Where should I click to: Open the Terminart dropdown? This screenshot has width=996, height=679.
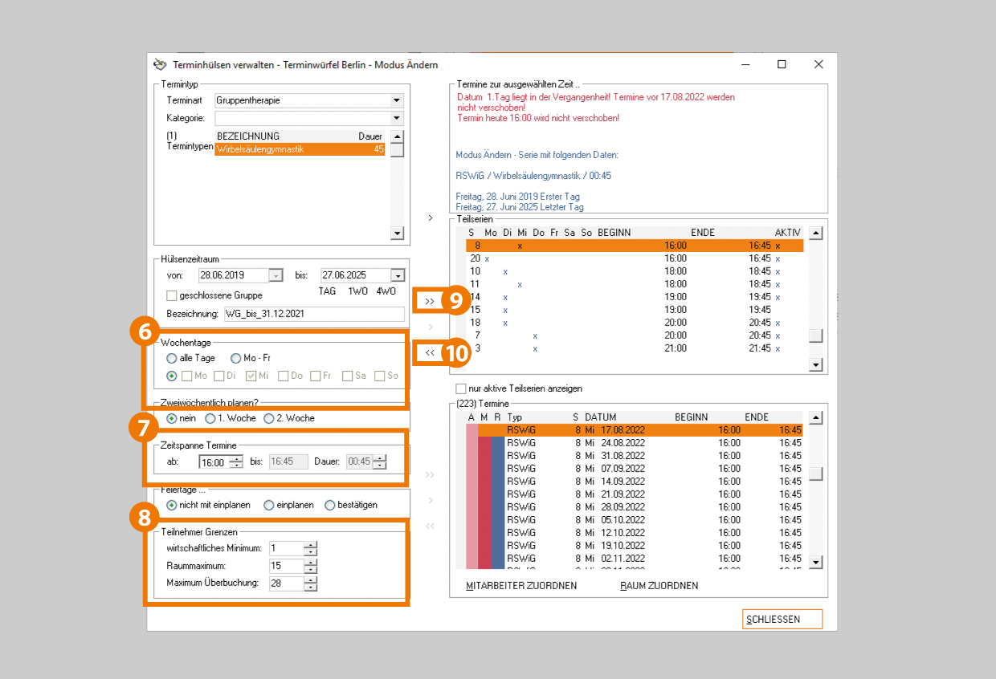coord(396,101)
